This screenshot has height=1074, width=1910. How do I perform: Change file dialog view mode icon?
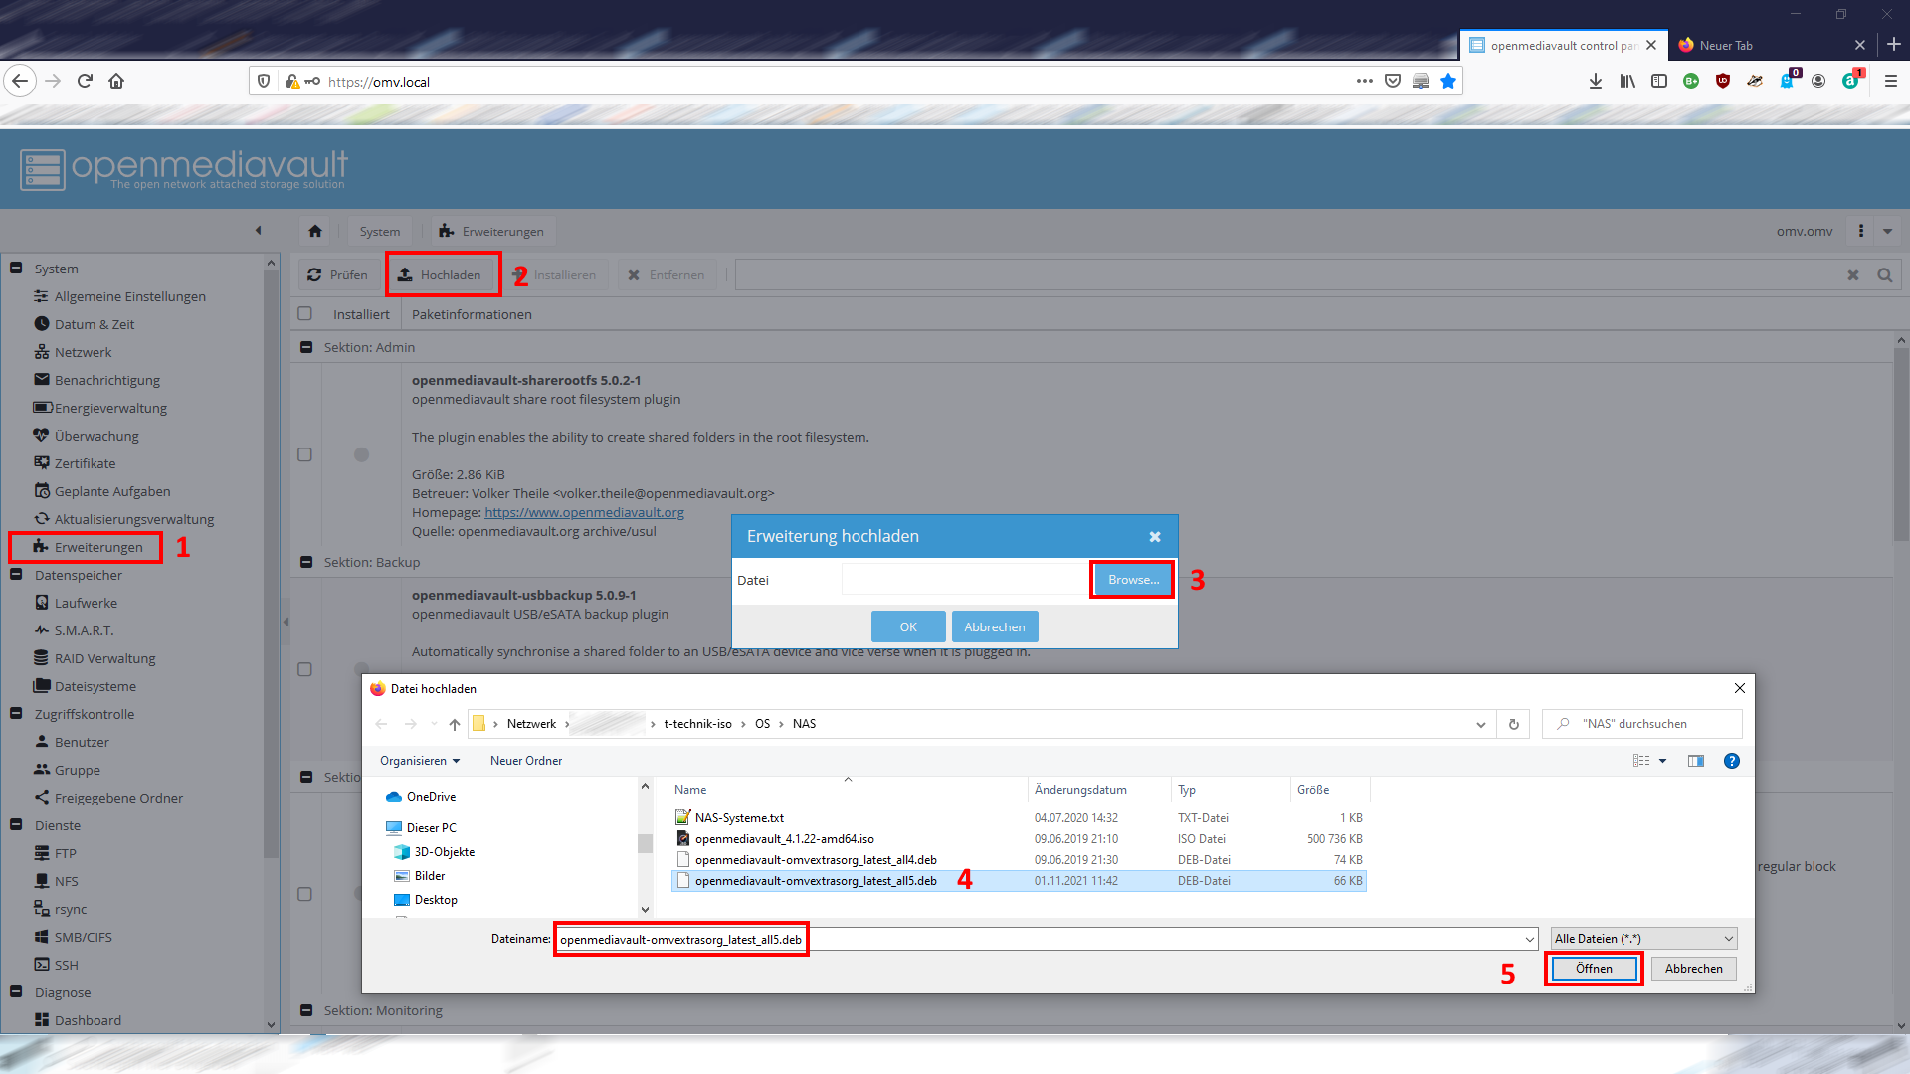1641,761
